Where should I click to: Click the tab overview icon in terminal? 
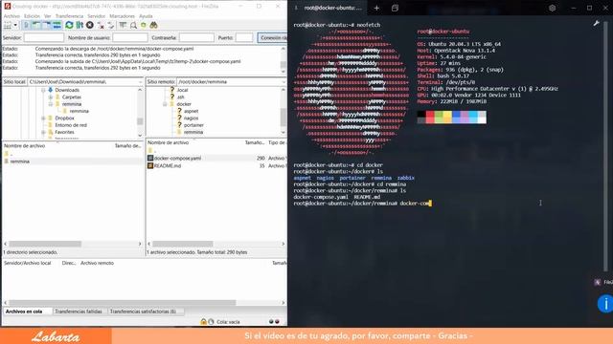pos(395,8)
